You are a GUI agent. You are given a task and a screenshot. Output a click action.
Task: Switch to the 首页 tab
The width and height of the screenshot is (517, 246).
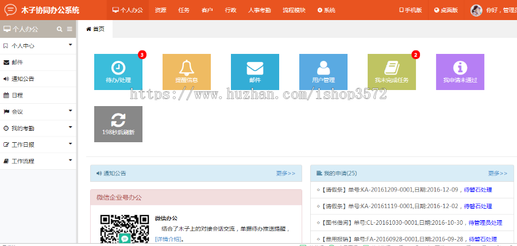point(95,29)
